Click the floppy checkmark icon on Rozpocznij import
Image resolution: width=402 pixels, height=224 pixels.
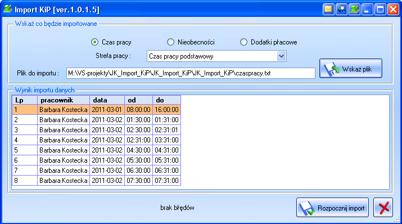307,208
